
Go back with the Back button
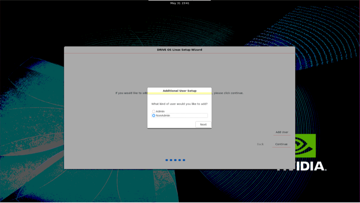260,144
